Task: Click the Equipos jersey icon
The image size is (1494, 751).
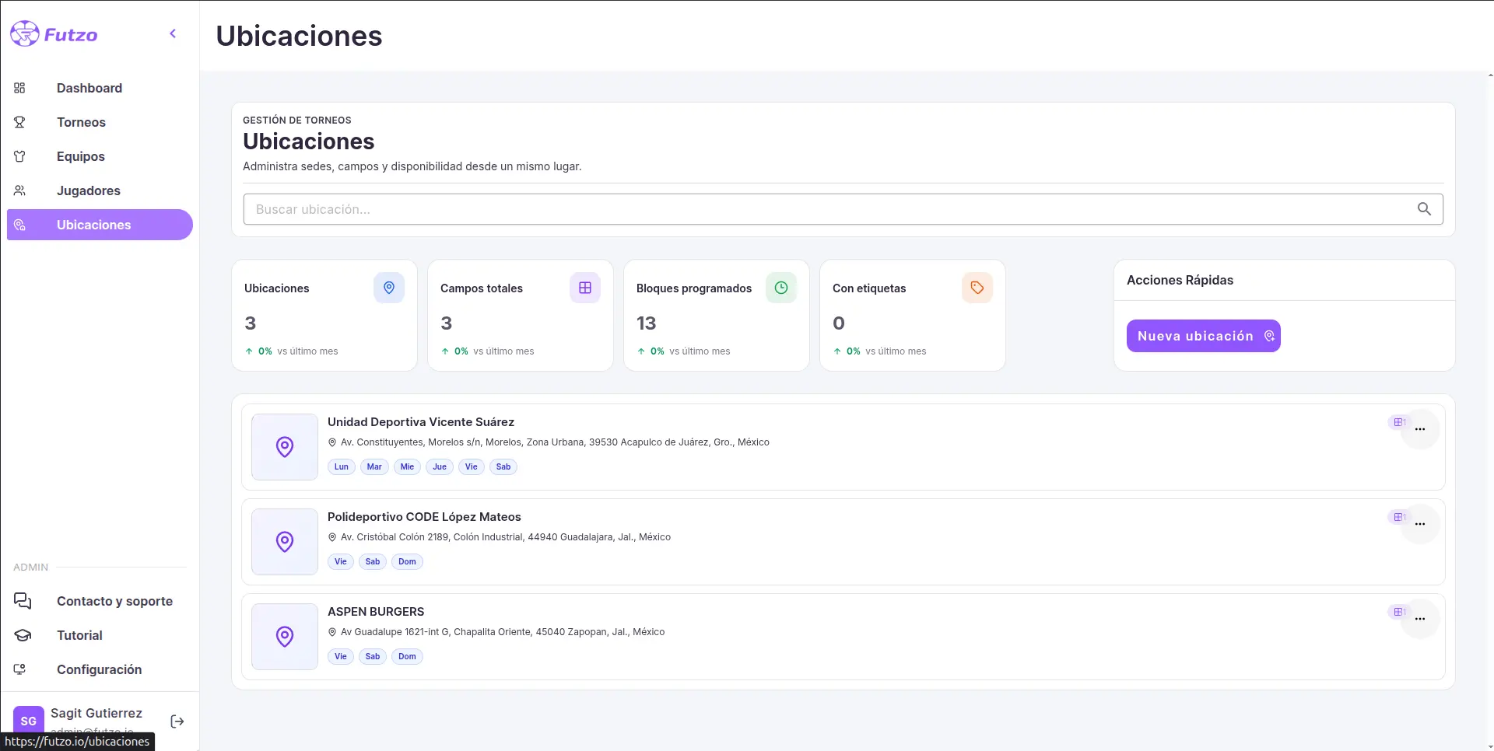Action: coord(20,156)
